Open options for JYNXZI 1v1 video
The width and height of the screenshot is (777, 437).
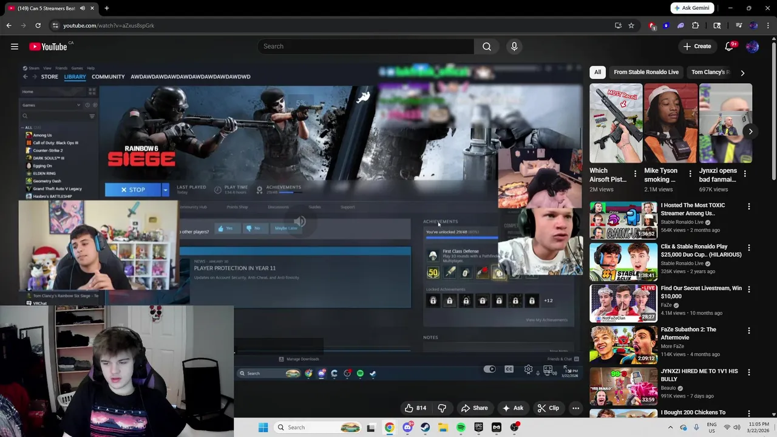pyautogui.click(x=749, y=372)
